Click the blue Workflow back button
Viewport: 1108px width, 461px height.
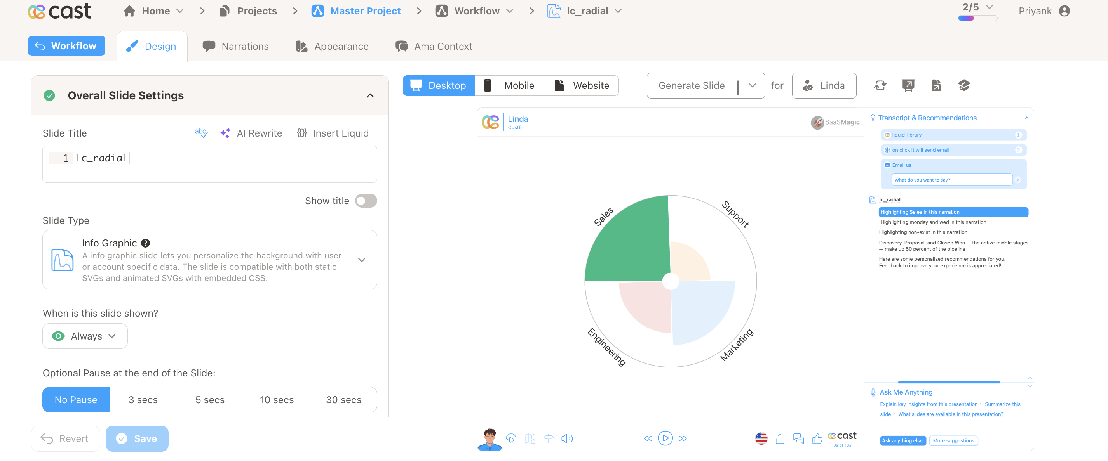pyautogui.click(x=67, y=46)
